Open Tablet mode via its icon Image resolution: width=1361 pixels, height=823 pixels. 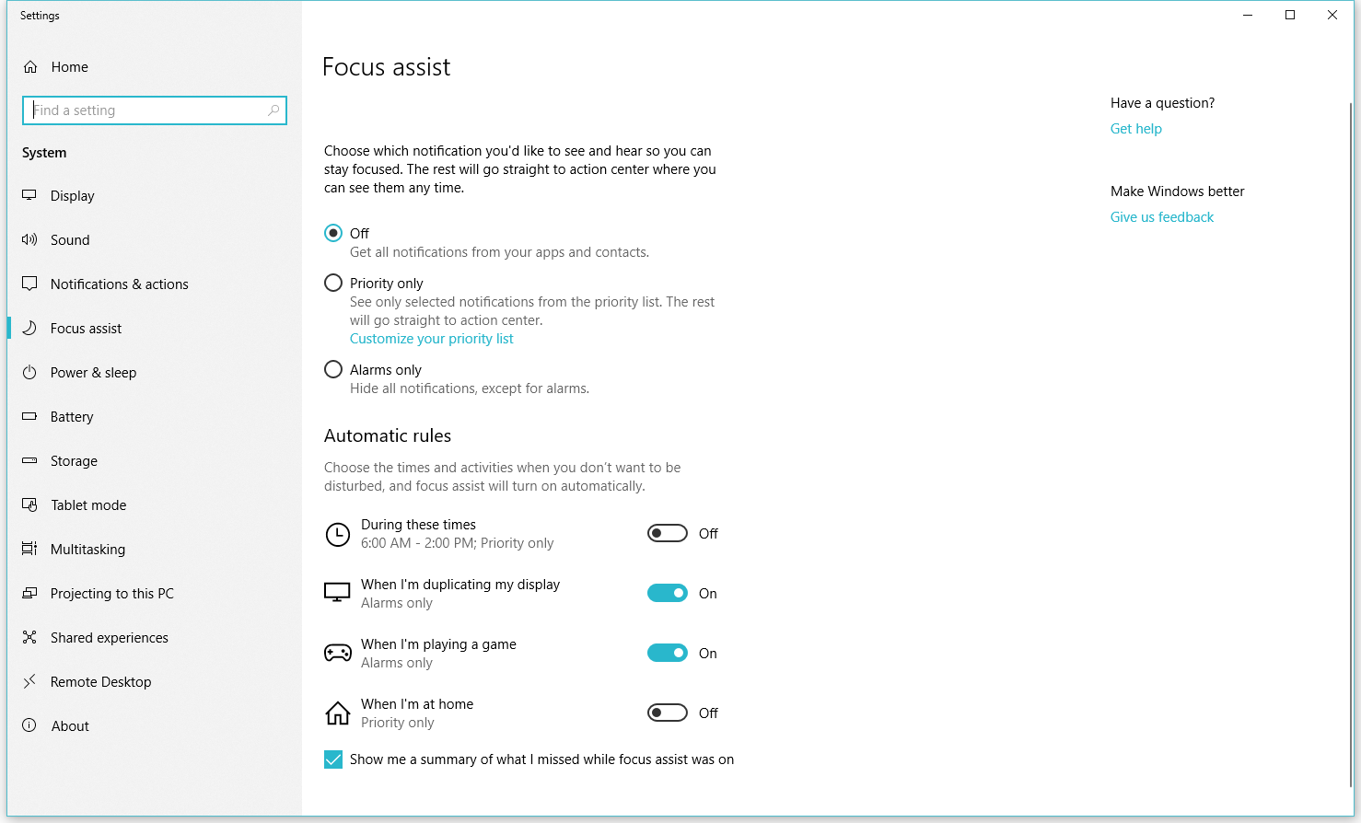pyautogui.click(x=29, y=505)
